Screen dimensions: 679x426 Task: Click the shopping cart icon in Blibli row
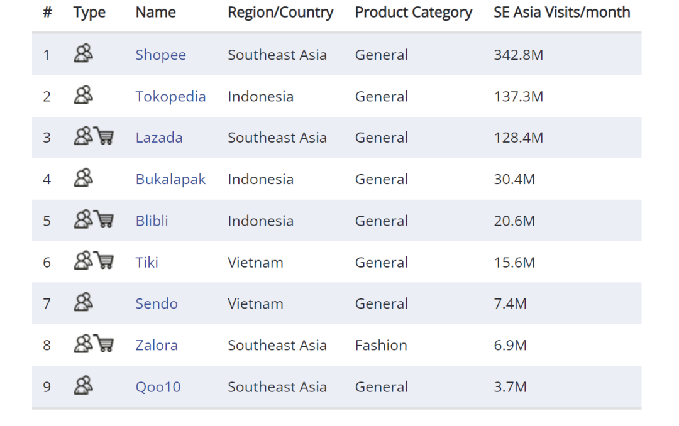(x=104, y=219)
